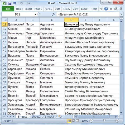Click the 100% zoom level button

click(x=85, y=121)
